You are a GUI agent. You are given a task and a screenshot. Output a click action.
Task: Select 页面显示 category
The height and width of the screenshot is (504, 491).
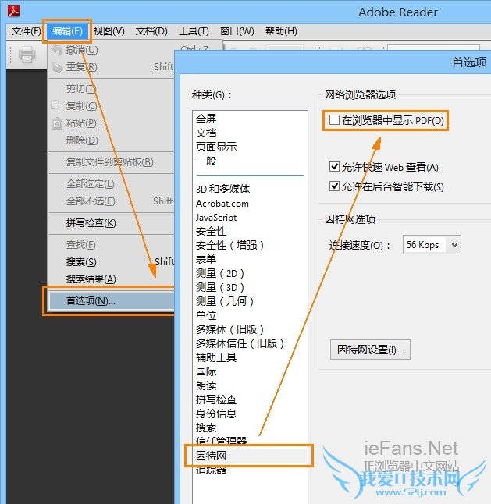click(x=216, y=147)
